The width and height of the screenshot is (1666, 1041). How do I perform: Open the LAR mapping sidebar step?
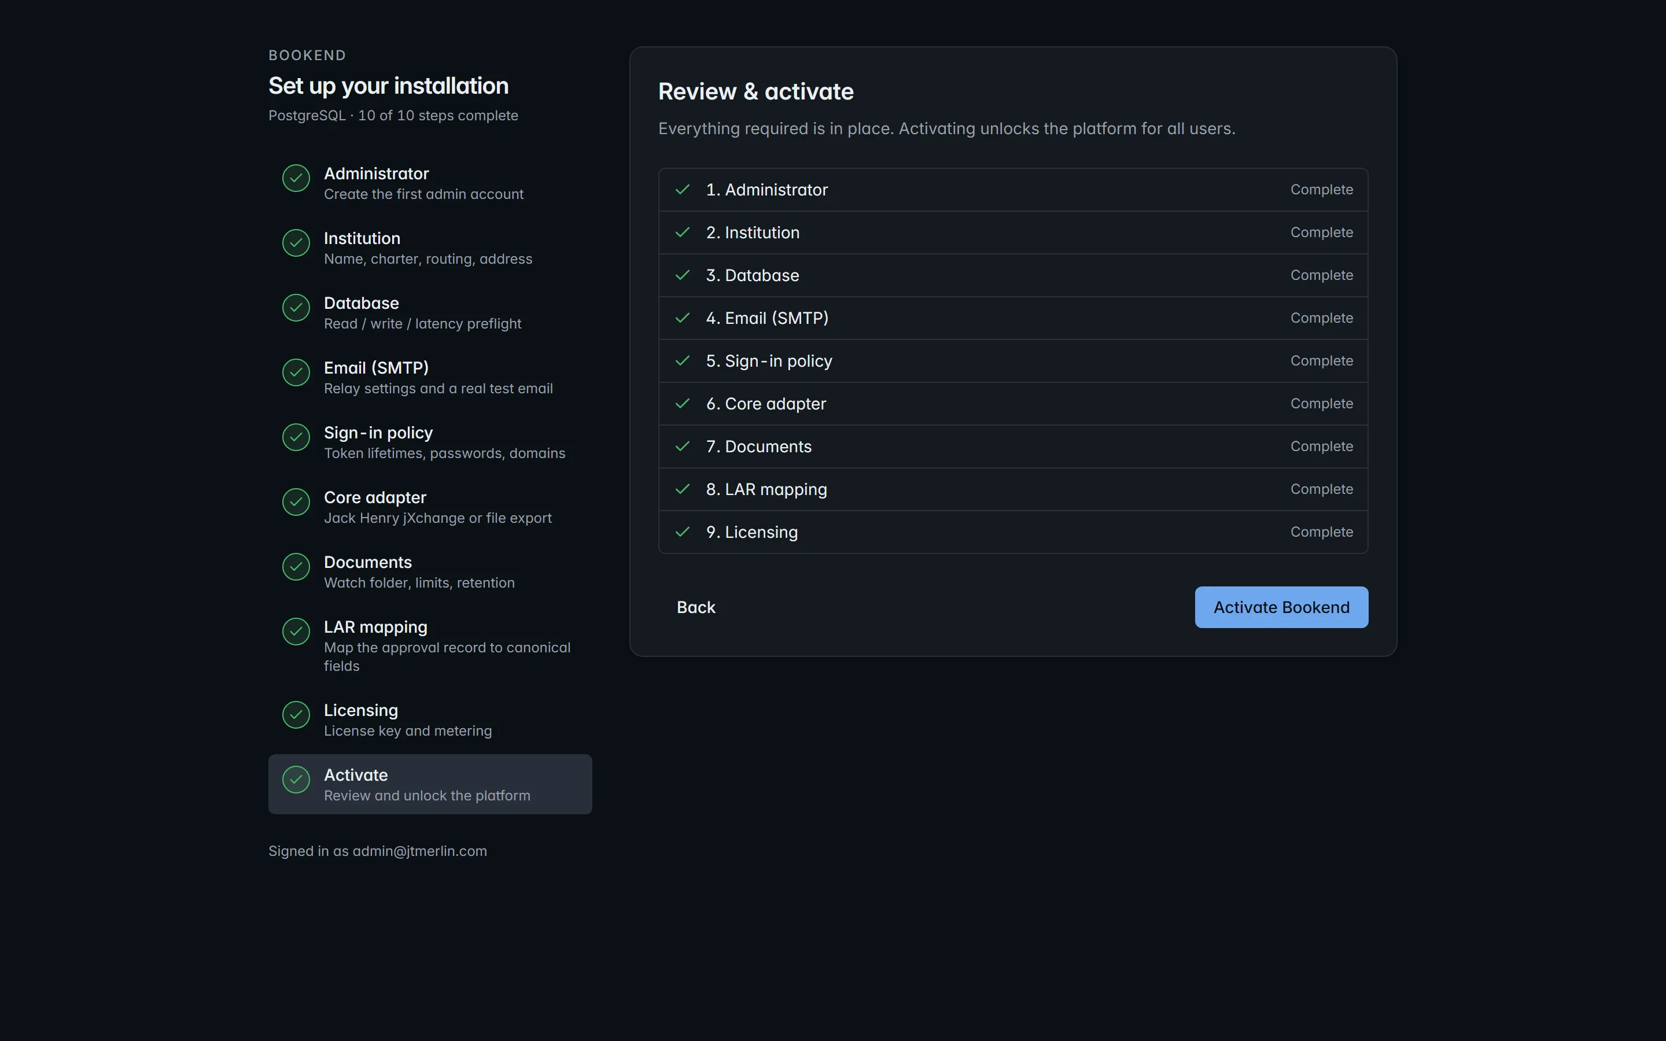click(430, 646)
